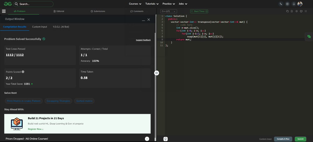Click the Start Timer button

(x=199, y=11)
